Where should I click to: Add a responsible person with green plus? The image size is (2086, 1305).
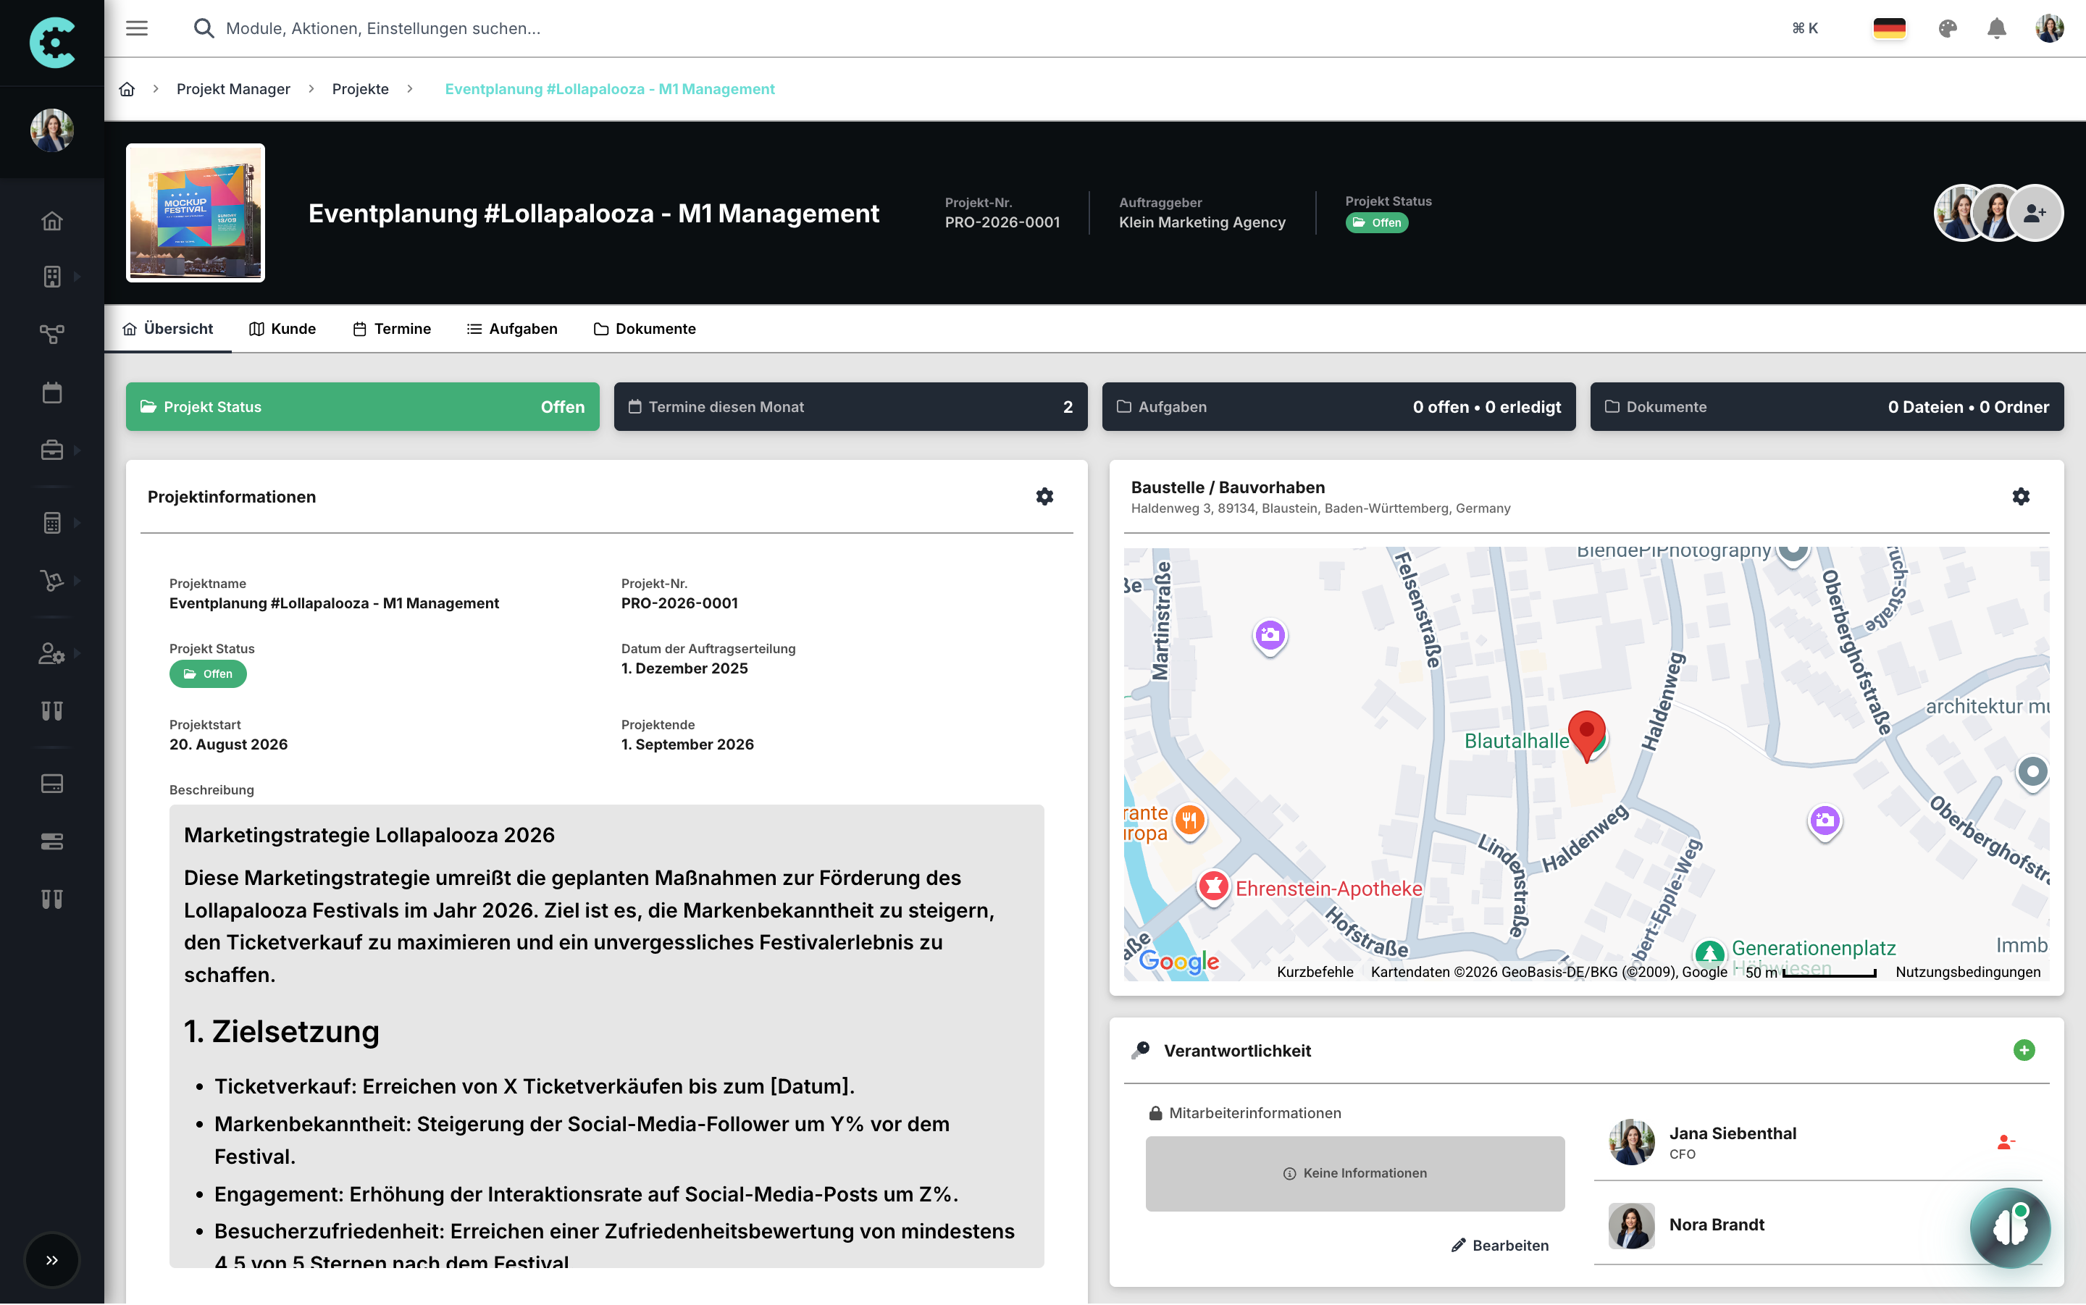coord(2023,1050)
